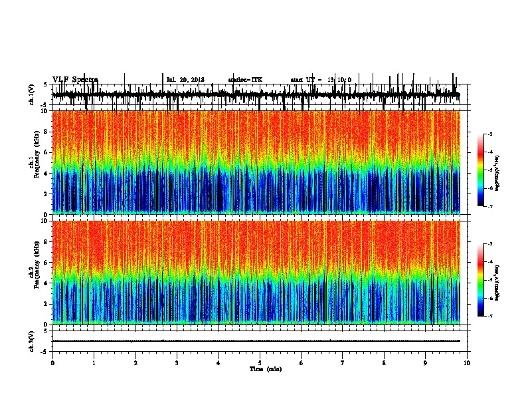Click time axis tick label "0"
This screenshot has width=526, height=407.
52,363
